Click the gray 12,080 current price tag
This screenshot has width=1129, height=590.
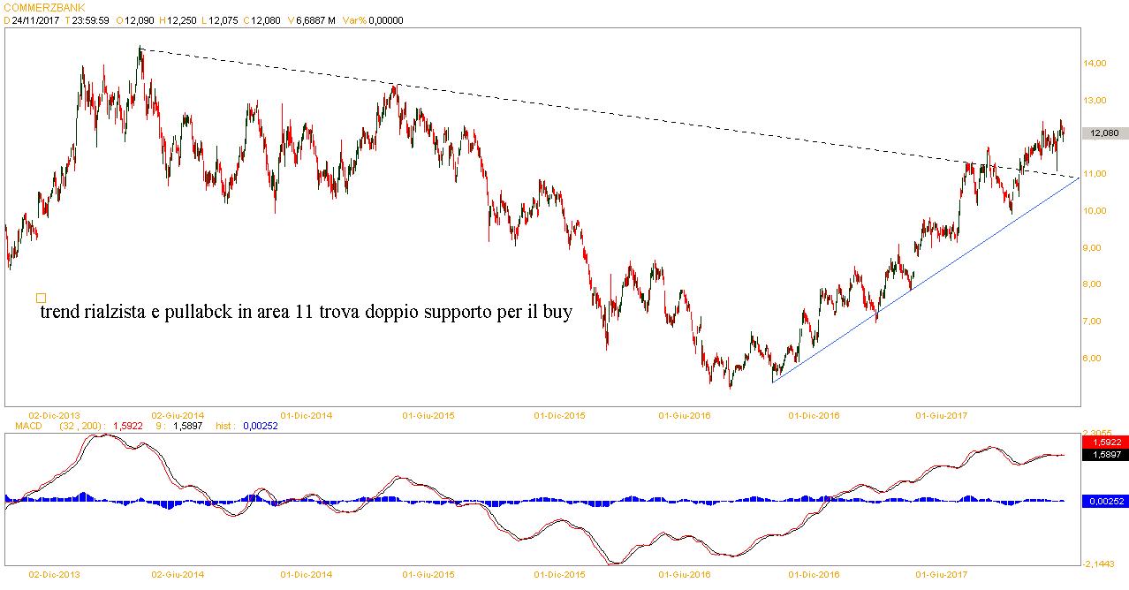(x=1105, y=133)
